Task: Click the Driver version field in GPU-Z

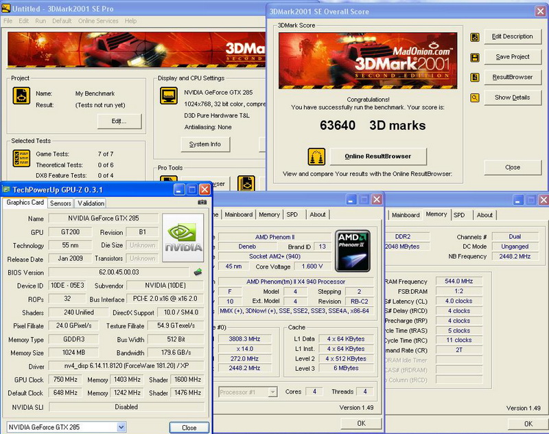Action: [x=126, y=366]
